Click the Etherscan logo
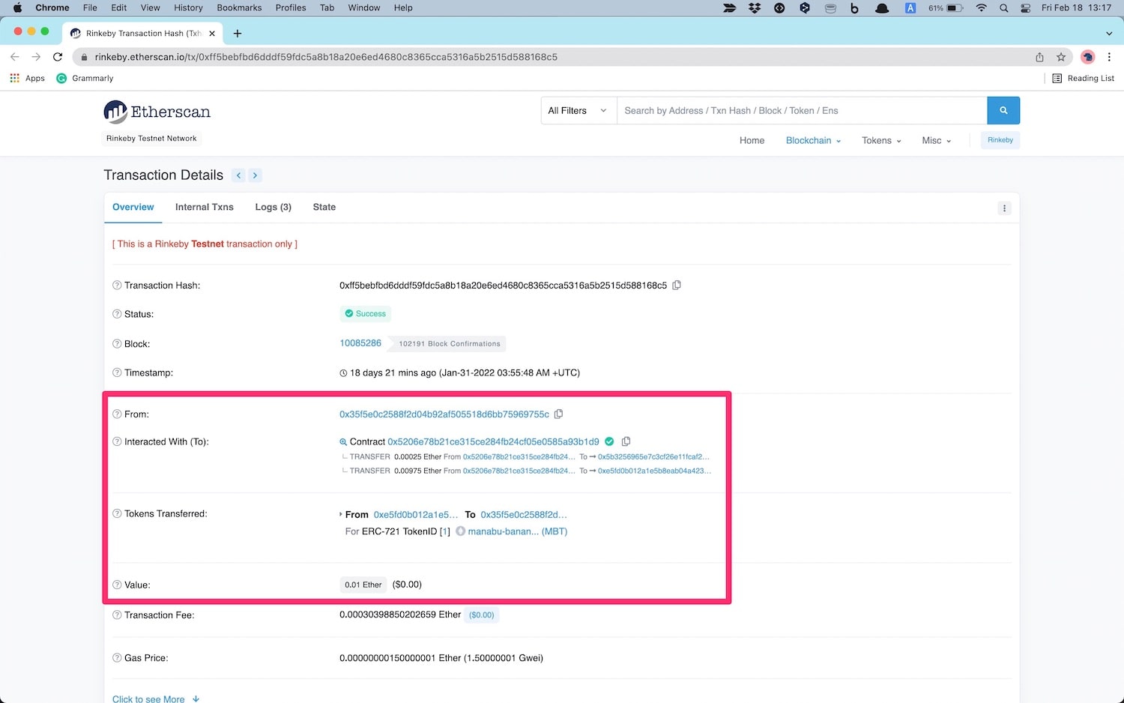The image size is (1124, 703). click(157, 112)
